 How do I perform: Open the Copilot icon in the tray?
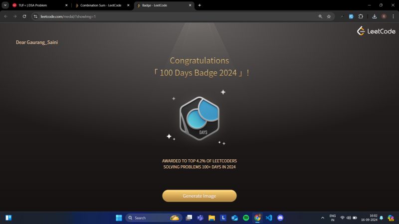pyautogui.click(x=391, y=218)
